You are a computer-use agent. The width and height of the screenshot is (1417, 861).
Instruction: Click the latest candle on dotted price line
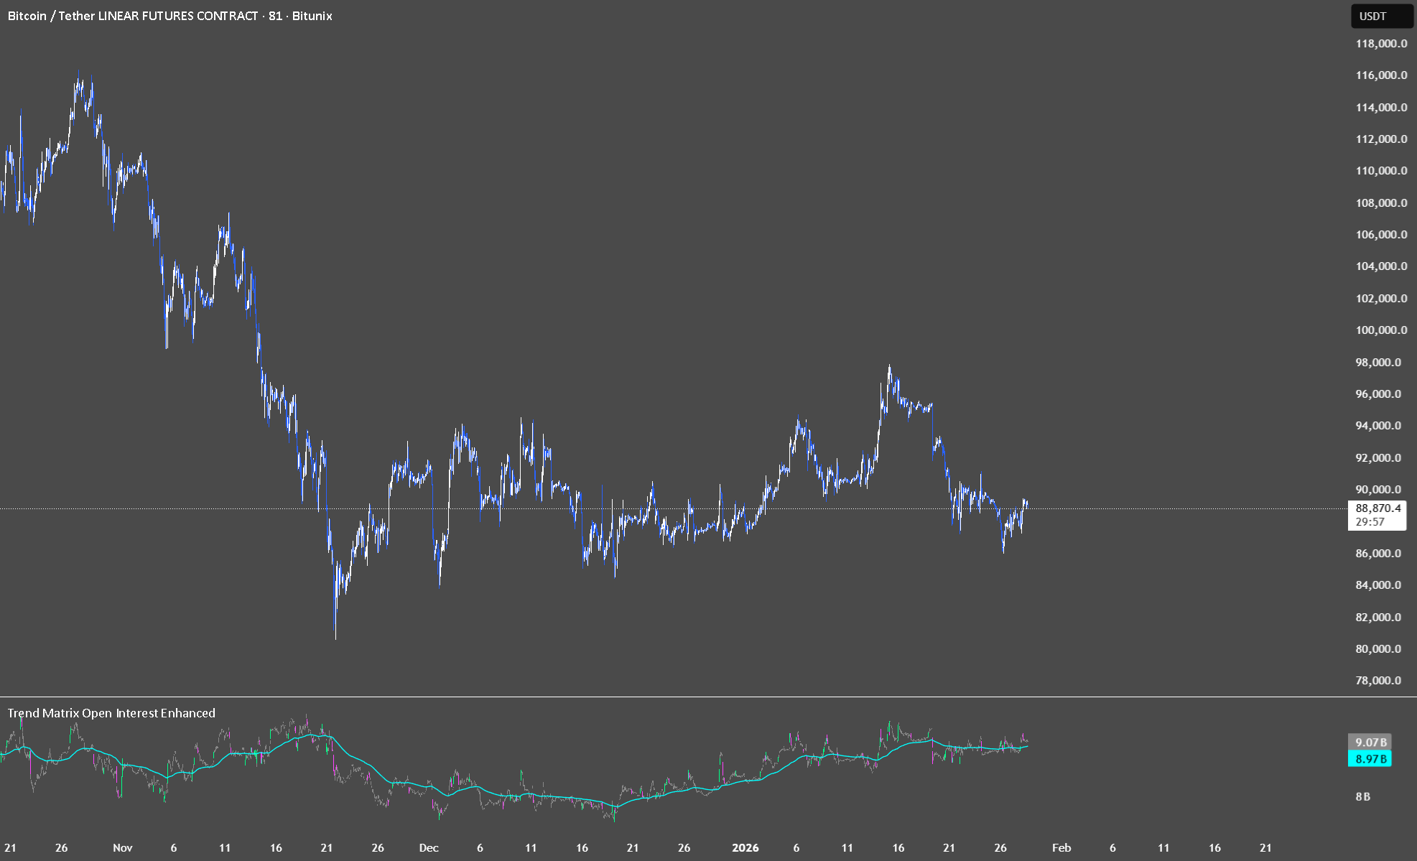pos(1026,503)
